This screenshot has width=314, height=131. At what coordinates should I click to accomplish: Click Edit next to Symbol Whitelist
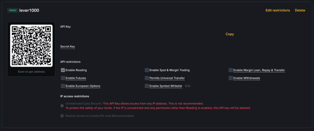tap(188, 86)
